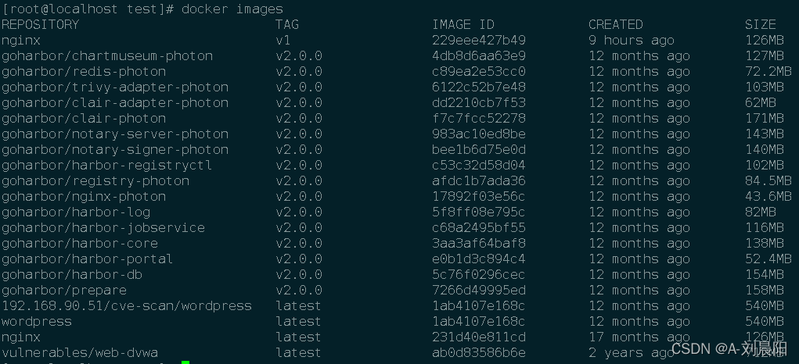The image size is (799, 364).
Task: Click the IMAGE ID column header
Action: click(463, 24)
